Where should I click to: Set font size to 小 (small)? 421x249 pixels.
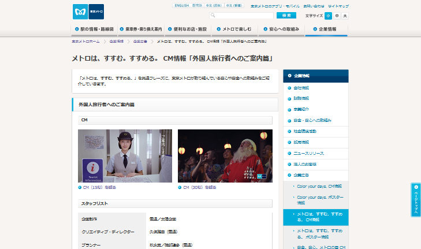pos(328,16)
